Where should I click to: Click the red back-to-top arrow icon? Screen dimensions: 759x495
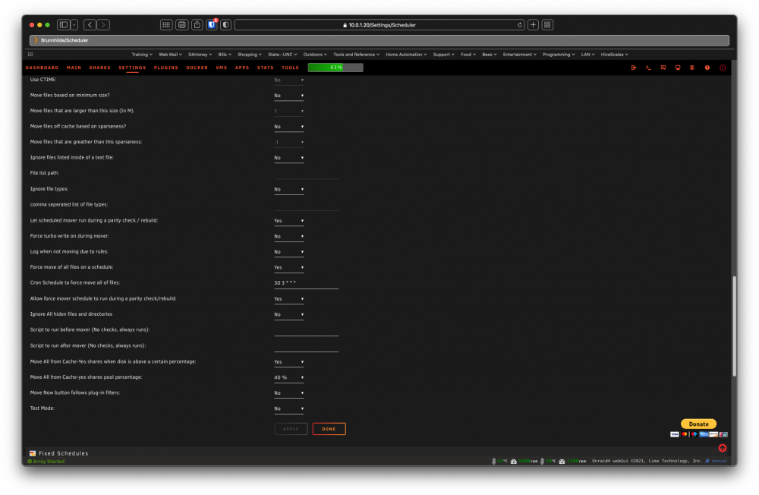(x=723, y=448)
